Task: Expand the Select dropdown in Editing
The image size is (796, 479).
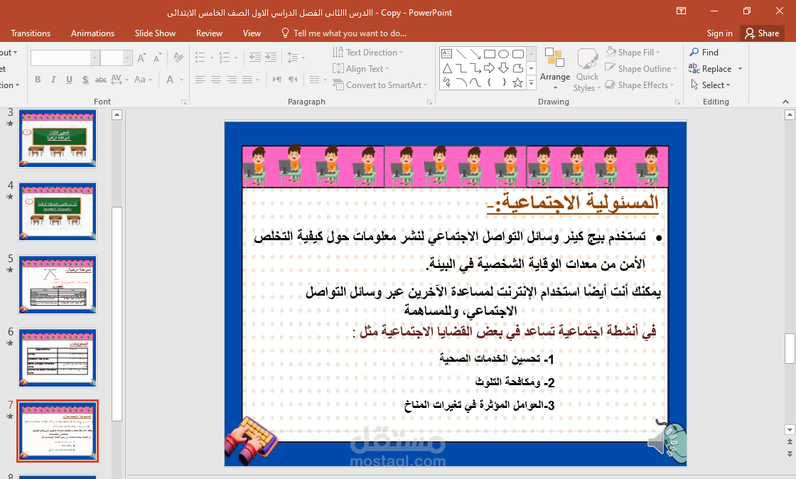Action: 710,85
